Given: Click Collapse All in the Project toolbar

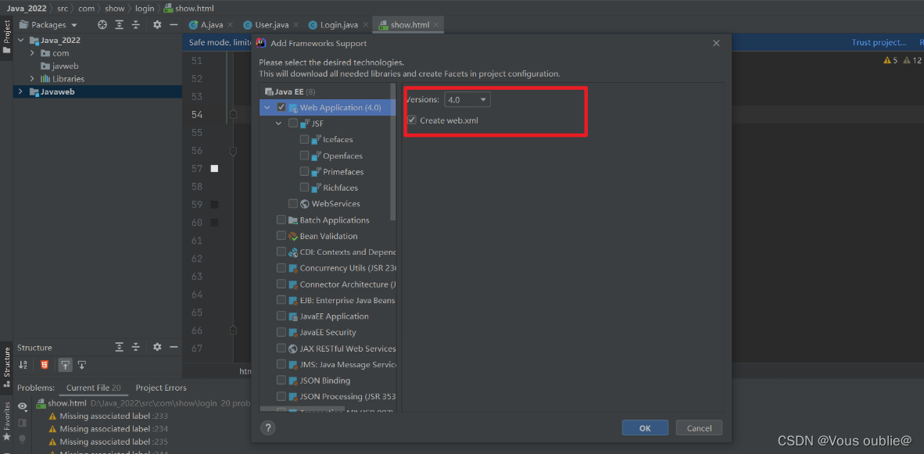Looking at the screenshot, I should coord(135,24).
